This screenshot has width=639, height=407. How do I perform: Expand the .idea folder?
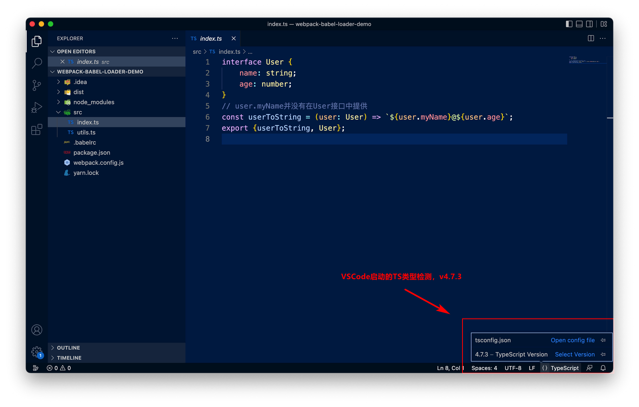pyautogui.click(x=117, y=82)
